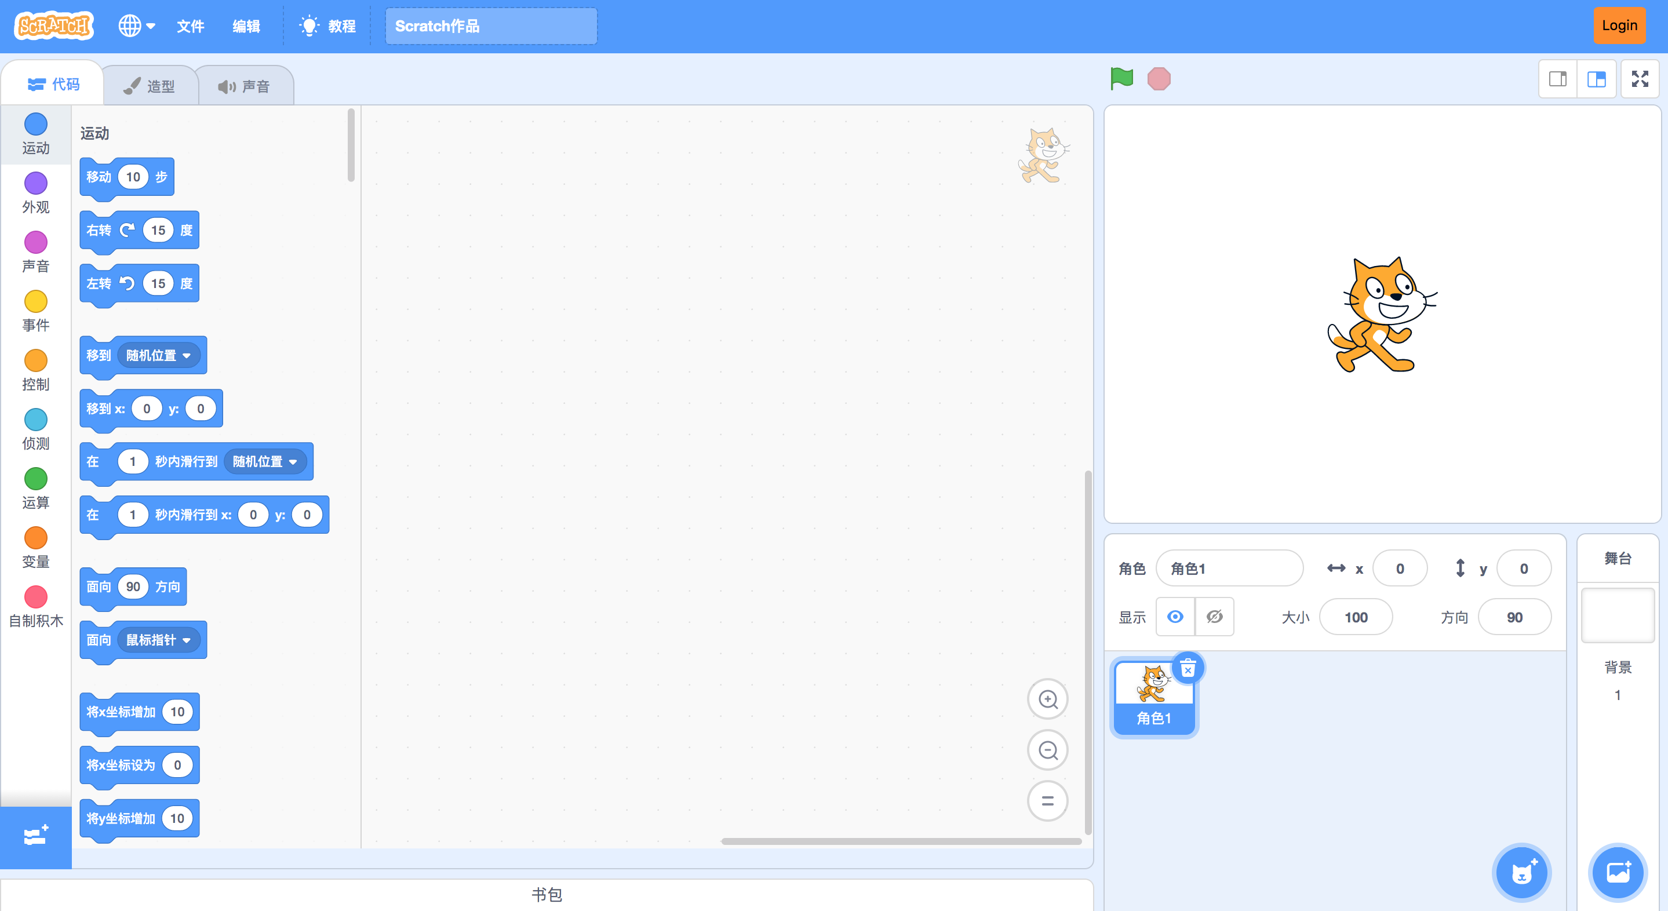Open the add extension panel

[35, 837]
